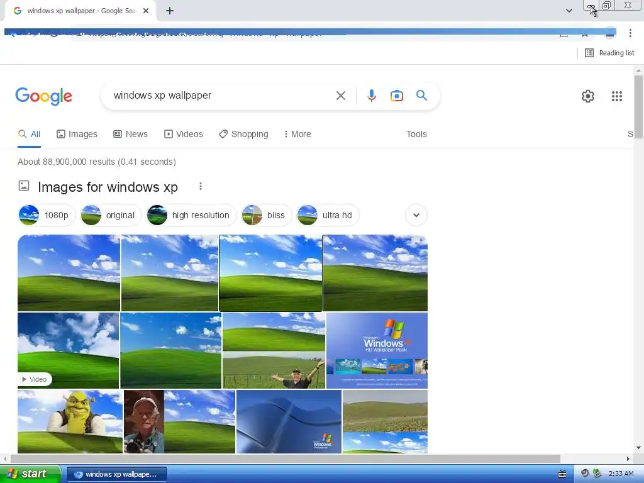Click the safely remove hardware tray icon
This screenshot has height=483, width=644.
pyautogui.click(x=597, y=474)
